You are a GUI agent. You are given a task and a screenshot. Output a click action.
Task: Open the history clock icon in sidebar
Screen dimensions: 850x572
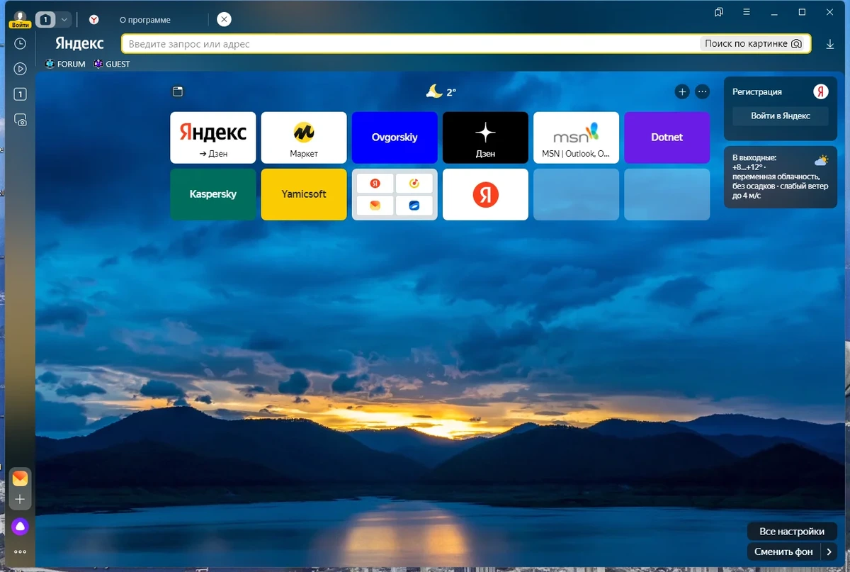coord(21,43)
